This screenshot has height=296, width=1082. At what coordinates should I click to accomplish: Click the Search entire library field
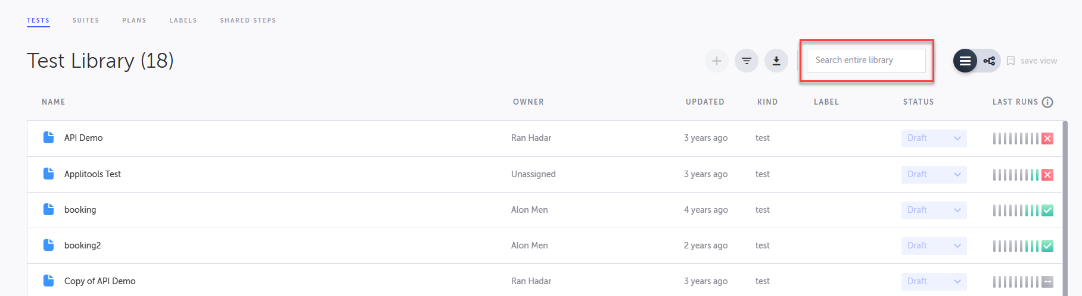(x=866, y=61)
